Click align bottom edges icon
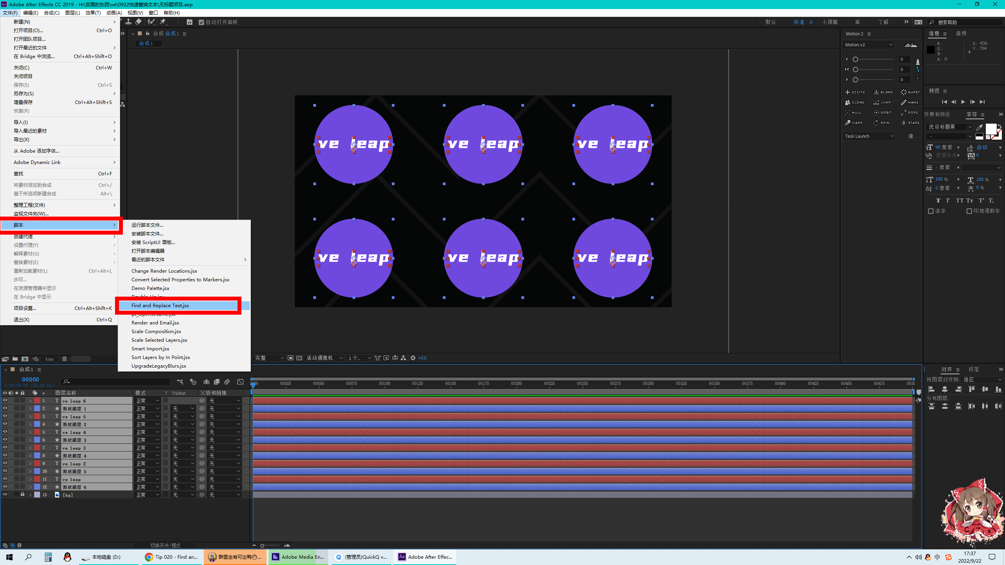 pyautogui.click(x=998, y=389)
